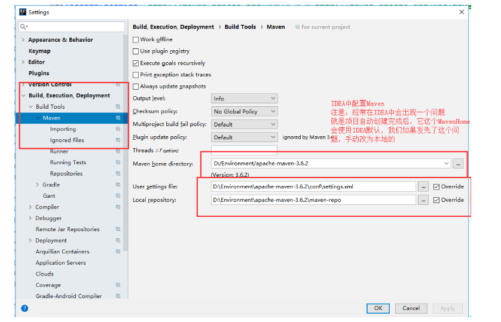Screen dimensions: 501x322
Task: Click Build Tools in the breadcrumb
Action: 240,27
